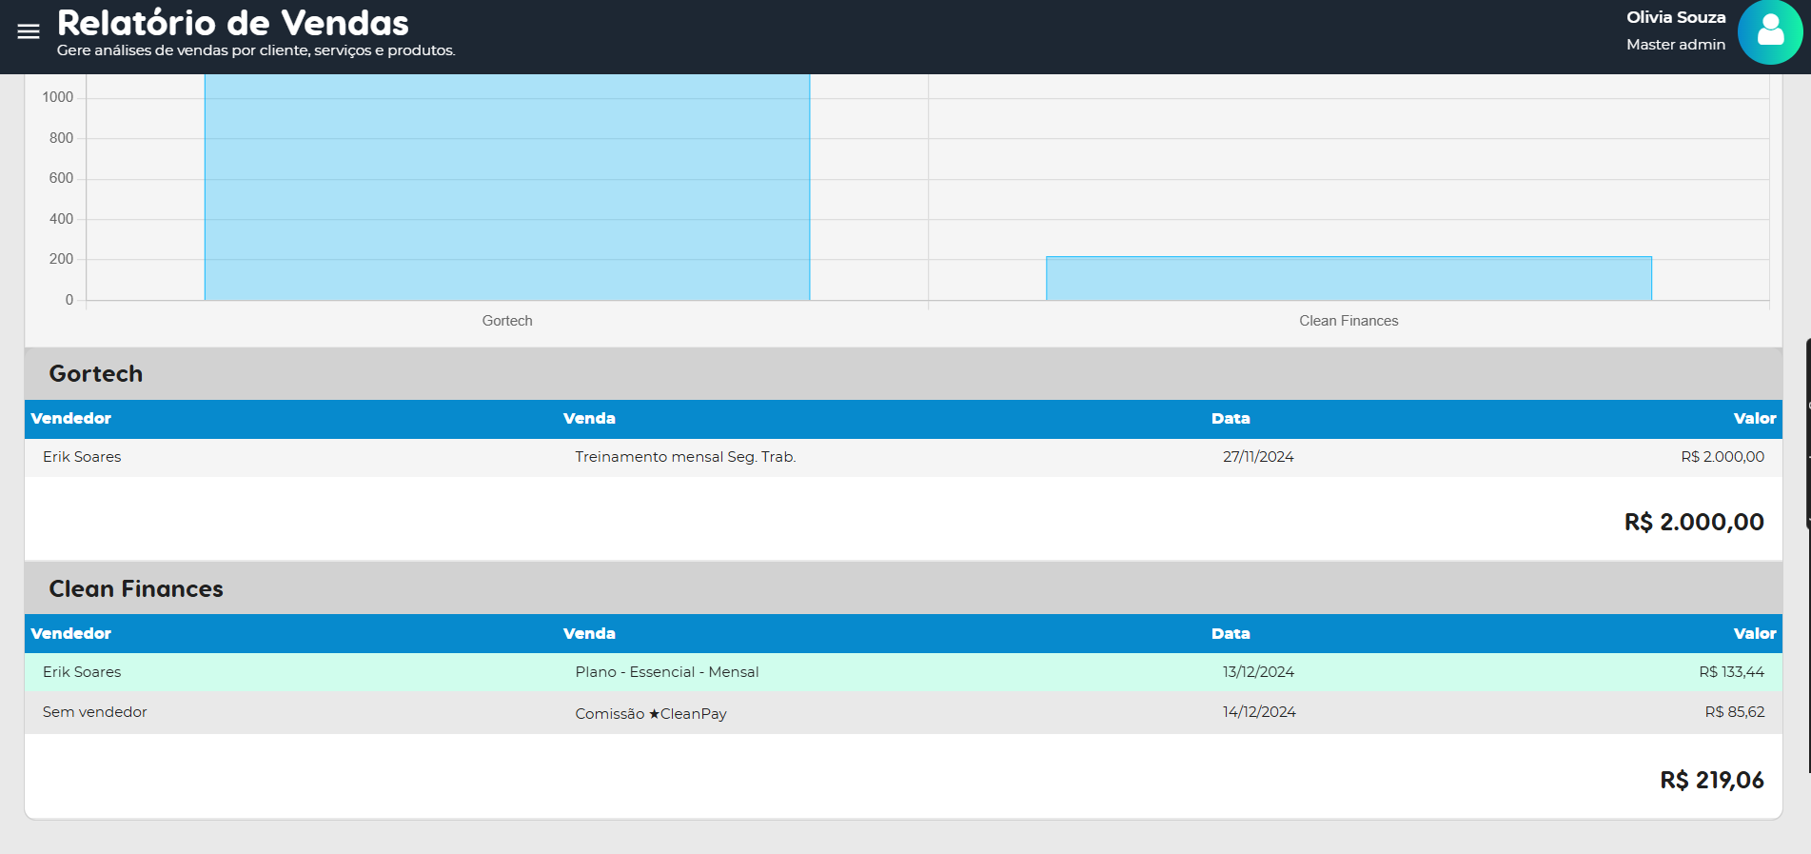Select the Treinamento mensal Seg. Trab. row
This screenshot has height=854, width=1811.
(x=685, y=457)
